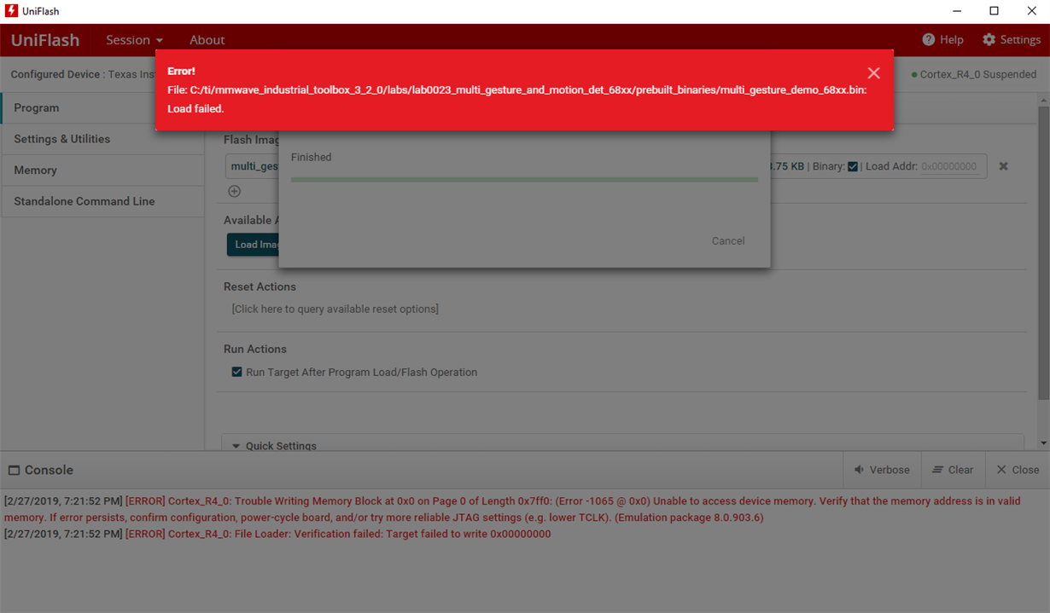Click the Load Image button
Image resolution: width=1050 pixels, height=613 pixels.
coord(253,244)
